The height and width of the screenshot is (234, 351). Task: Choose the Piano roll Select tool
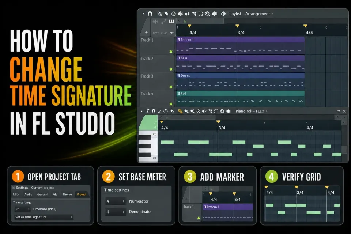point(216,111)
